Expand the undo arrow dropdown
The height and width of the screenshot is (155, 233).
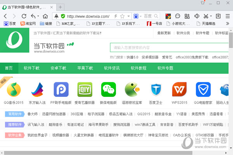(x=38, y=16)
